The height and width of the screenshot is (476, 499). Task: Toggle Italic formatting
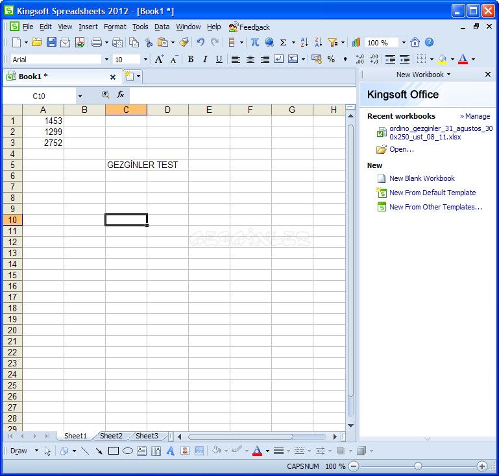205,59
